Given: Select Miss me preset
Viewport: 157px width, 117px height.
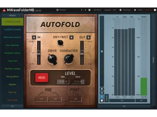Looking at the screenshot, I should tap(12, 92).
